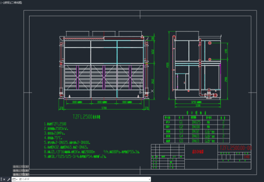This screenshot has width=264, height=182.
Task: Expand command history with the arrow at command line end
Action: [x=149, y=179]
